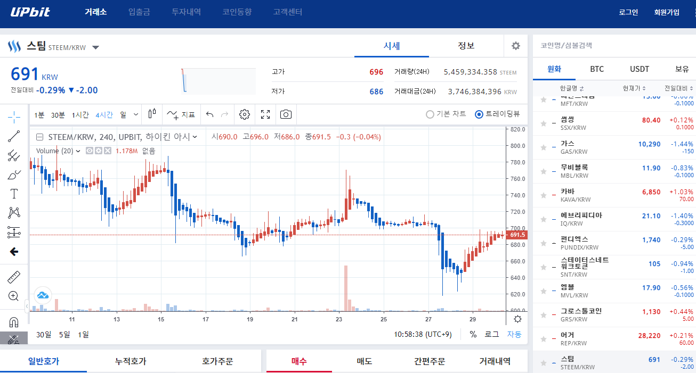
Task: Select the text annotation tool
Action: [14, 193]
